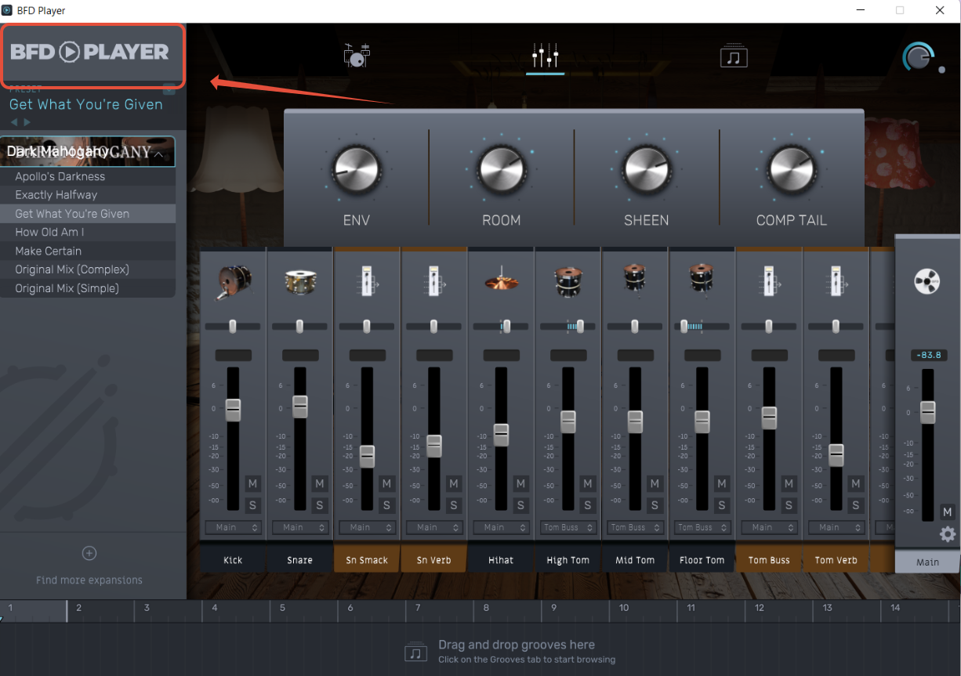Image resolution: width=961 pixels, height=676 pixels.
Task: Select the High Tom drum icon
Action: pos(568,282)
